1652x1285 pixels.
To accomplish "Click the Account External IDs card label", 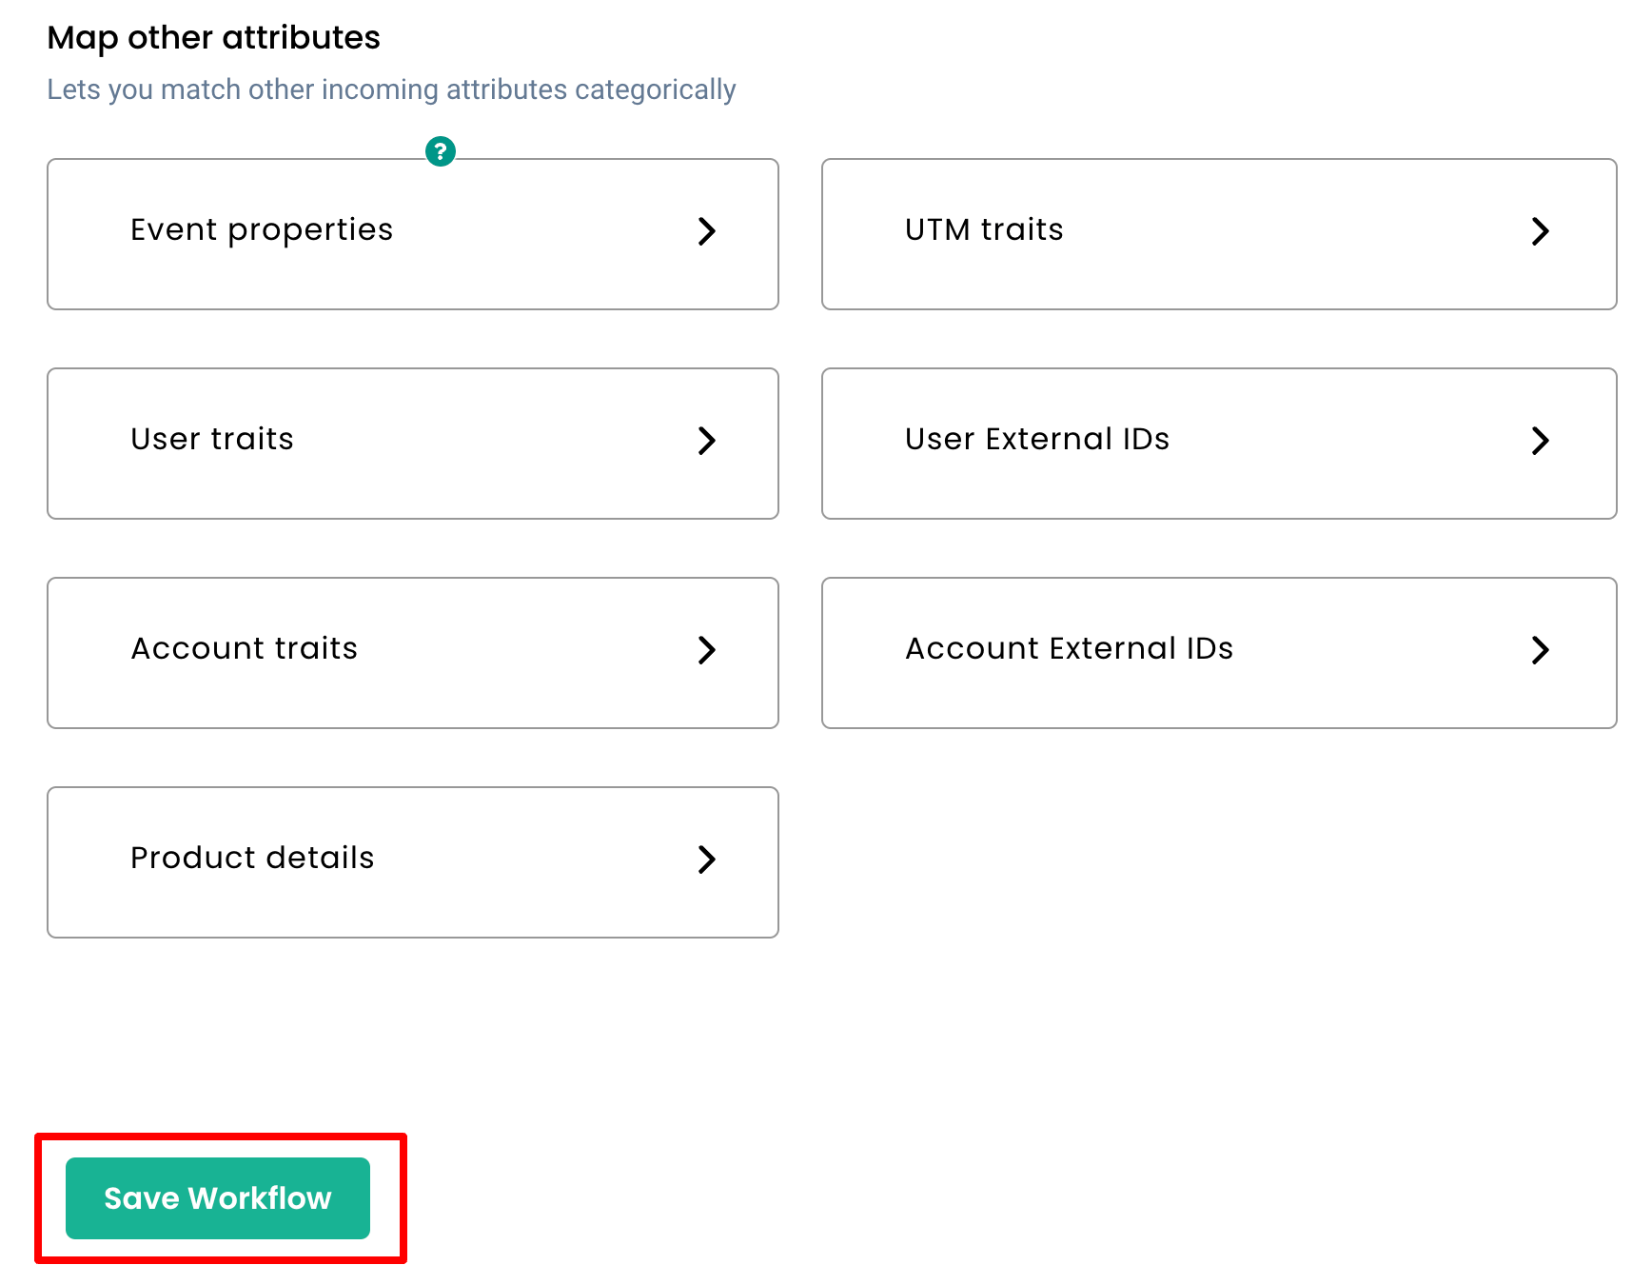I will pyautogui.click(x=1068, y=648).
